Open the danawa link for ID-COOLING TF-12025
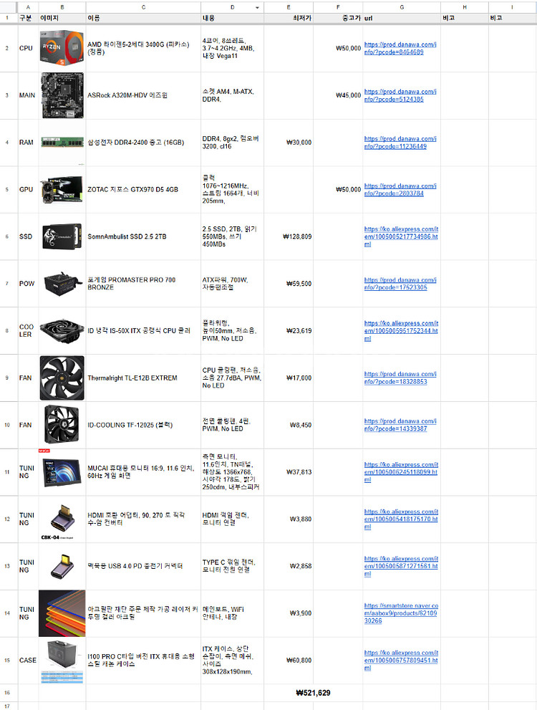The width and height of the screenshot is (537, 710). (x=400, y=425)
